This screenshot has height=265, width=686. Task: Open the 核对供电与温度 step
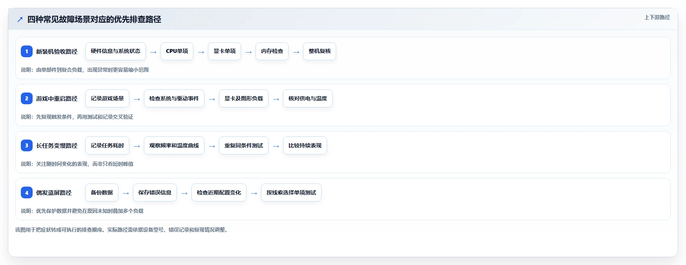click(308, 98)
